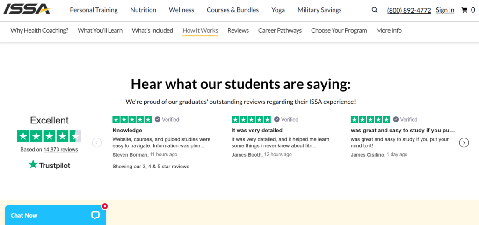479x225 pixels.
Task: Show previous reviews with left arrow
Action: tap(97, 143)
